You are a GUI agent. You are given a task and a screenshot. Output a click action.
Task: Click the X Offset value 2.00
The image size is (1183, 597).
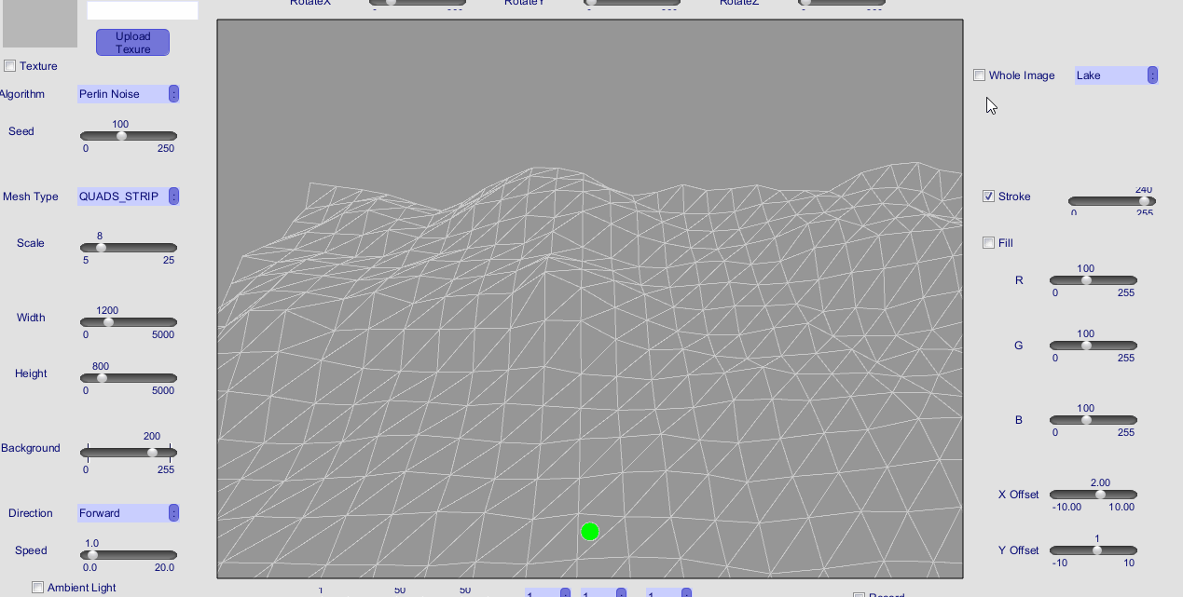(x=1100, y=482)
